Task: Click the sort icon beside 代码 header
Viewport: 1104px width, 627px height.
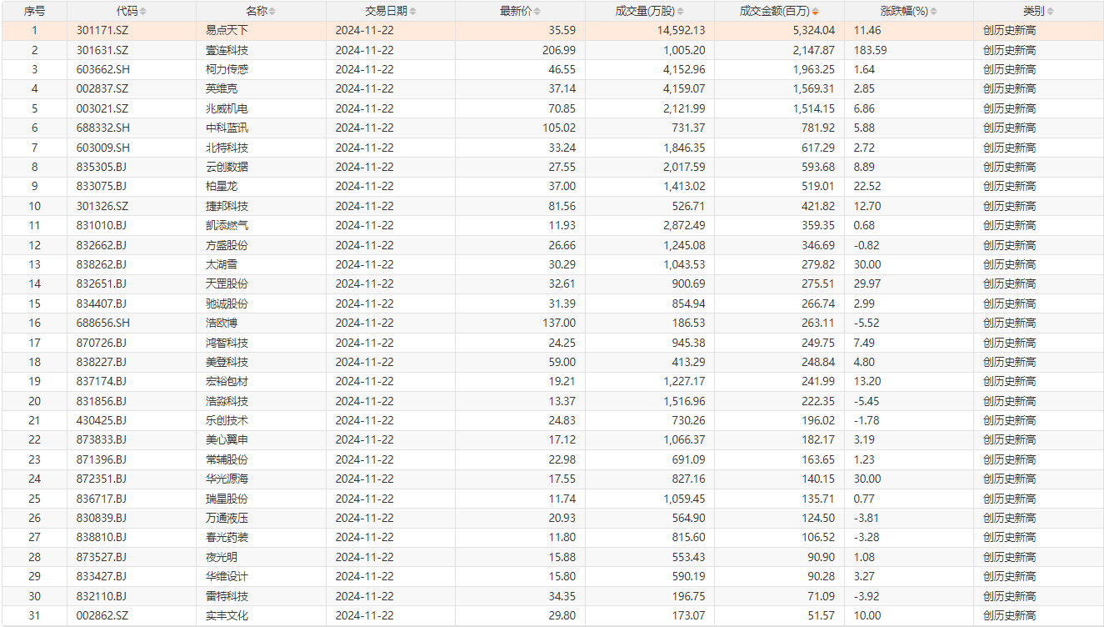Action: [142, 12]
